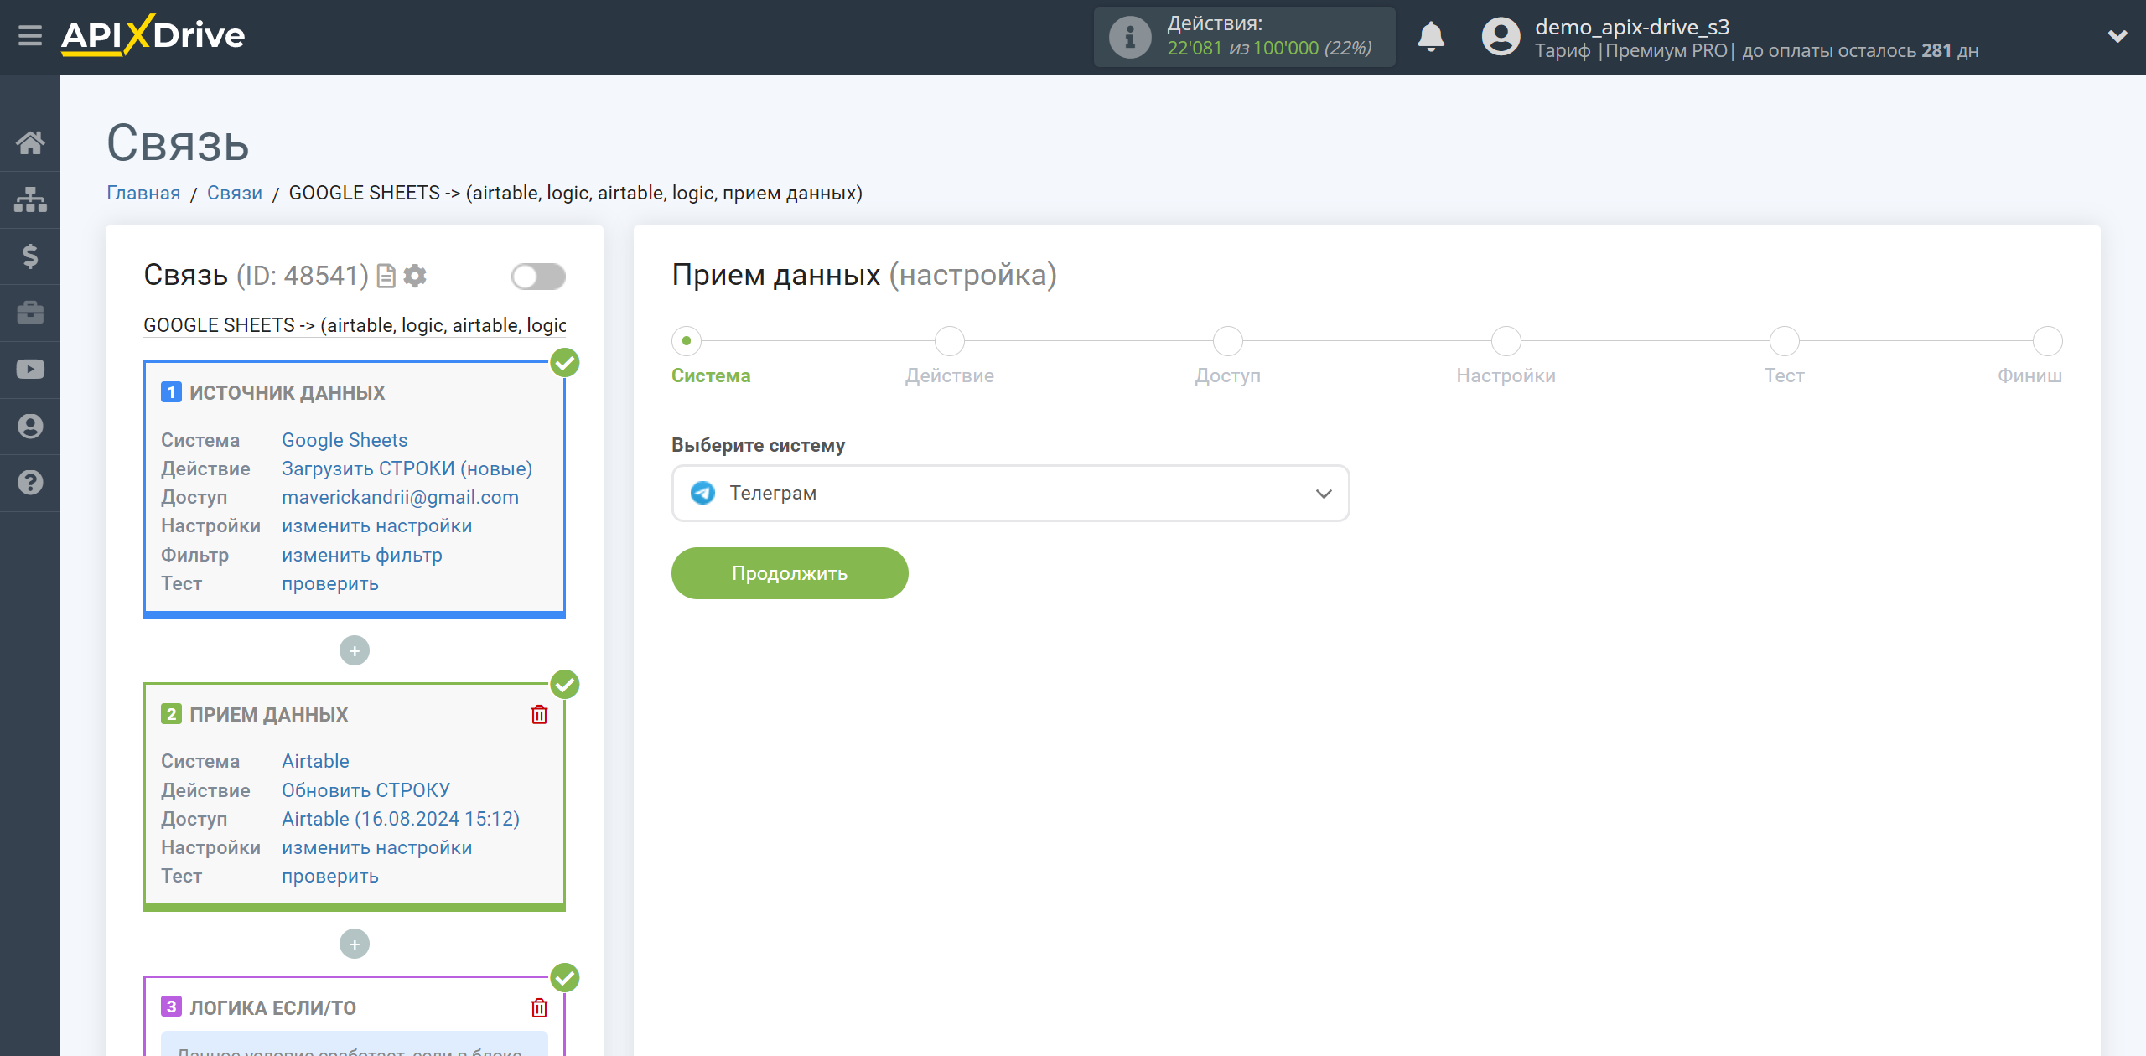Click the ПРИЕМ ДАННЫХ block header
Image resolution: width=2146 pixels, height=1056 pixels.
pos(268,714)
